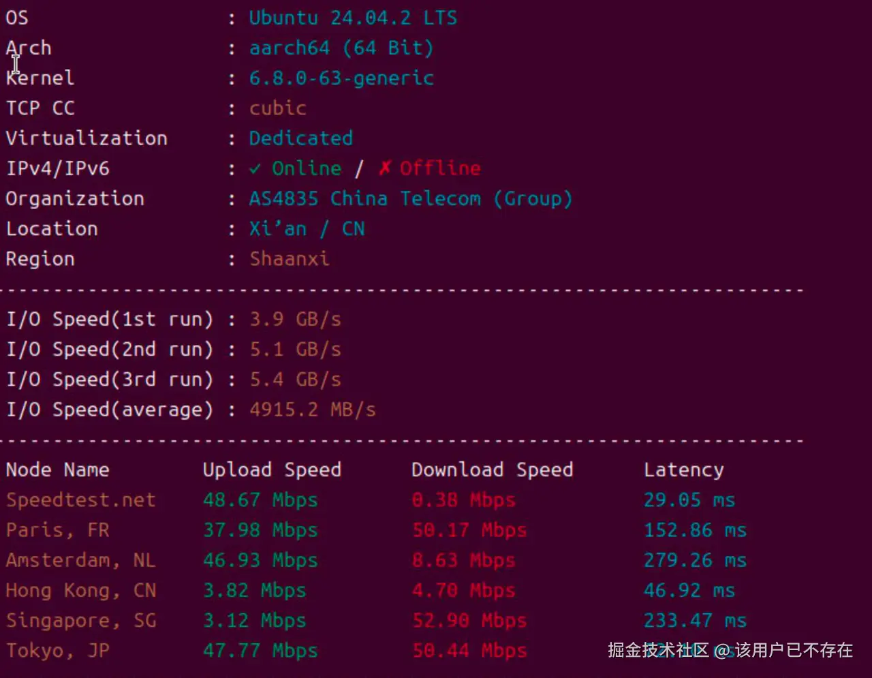The image size is (872, 678).
Task: Click the Node Name column header
Action: tap(57, 469)
